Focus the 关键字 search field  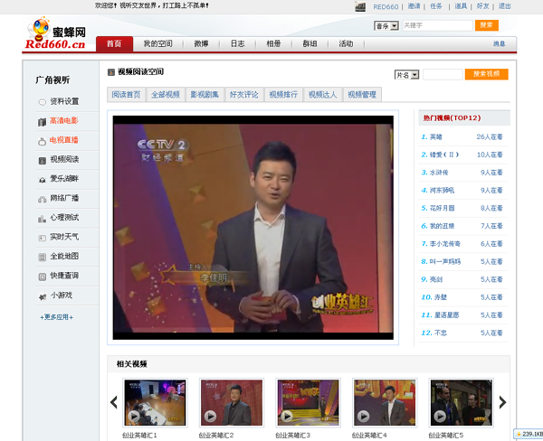coord(438,25)
